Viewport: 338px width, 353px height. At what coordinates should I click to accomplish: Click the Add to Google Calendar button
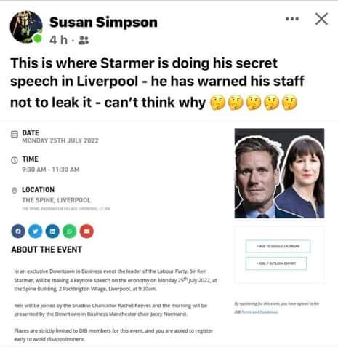[278, 246]
